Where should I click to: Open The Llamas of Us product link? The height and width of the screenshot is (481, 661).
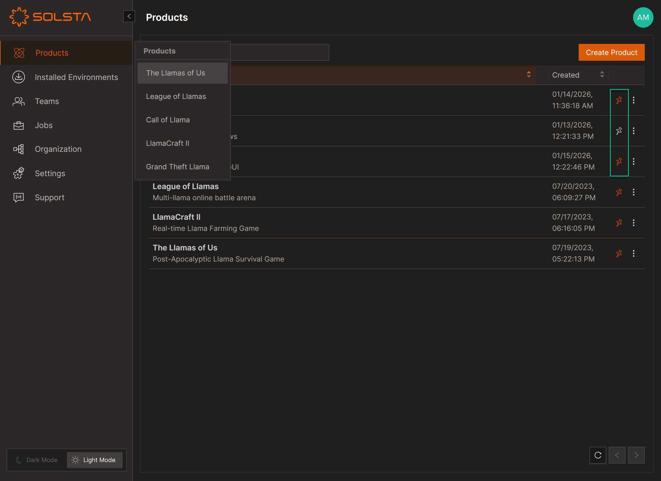(x=185, y=248)
